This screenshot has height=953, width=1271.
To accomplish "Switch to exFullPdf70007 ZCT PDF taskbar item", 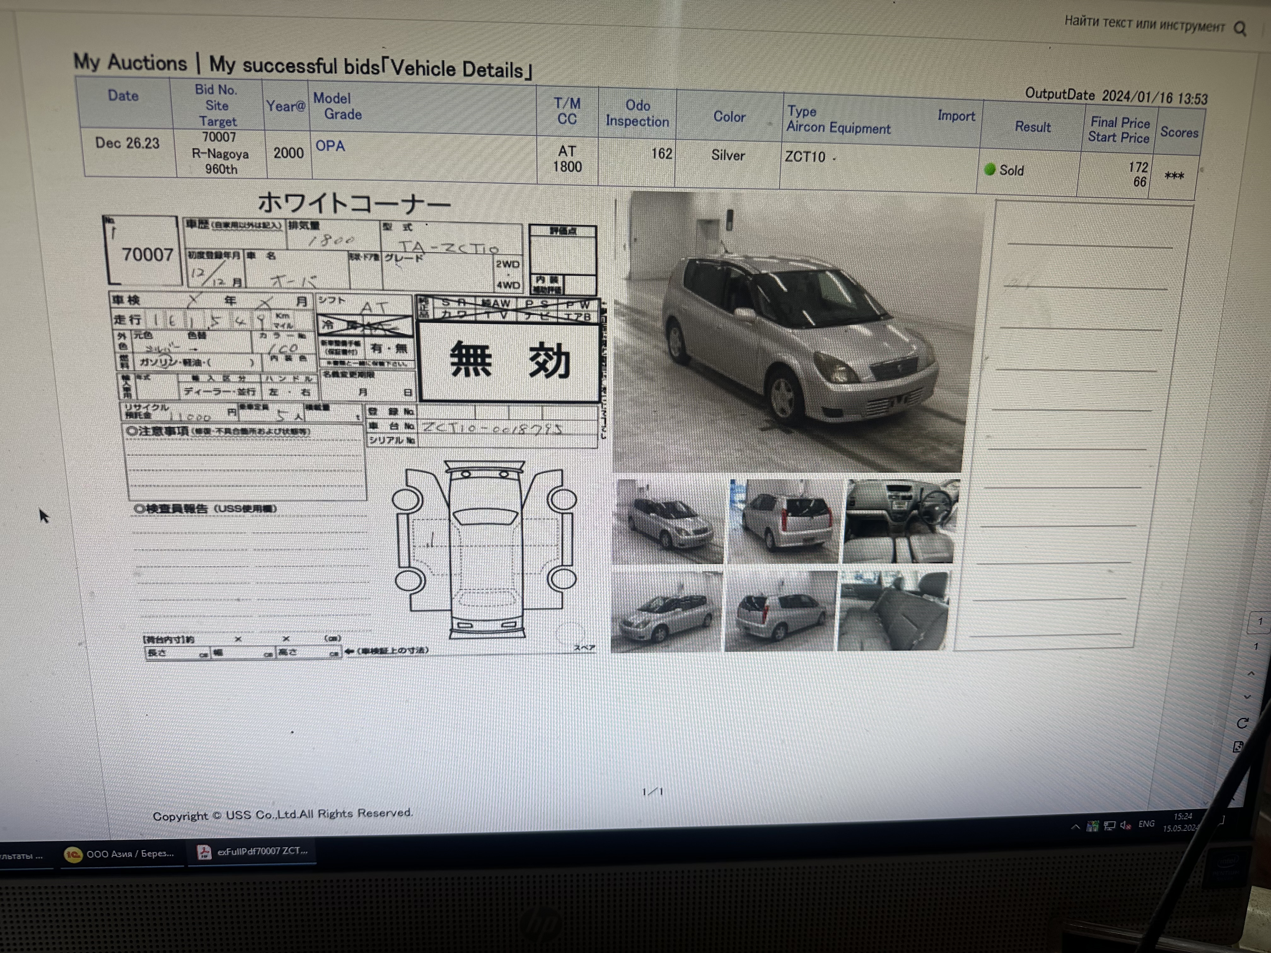I will pos(253,851).
